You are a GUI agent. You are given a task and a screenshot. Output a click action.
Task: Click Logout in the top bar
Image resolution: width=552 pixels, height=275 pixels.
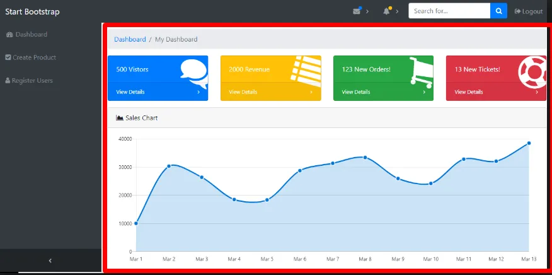(529, 11)
